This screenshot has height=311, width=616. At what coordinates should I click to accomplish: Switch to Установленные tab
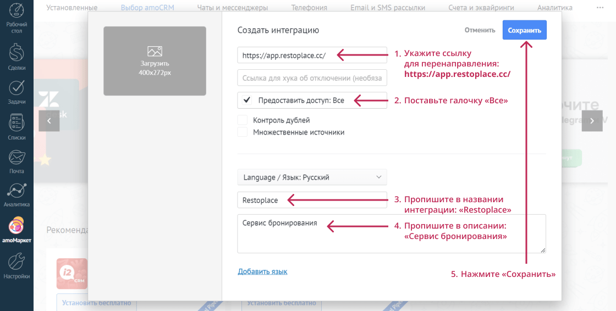click(72, 8)
